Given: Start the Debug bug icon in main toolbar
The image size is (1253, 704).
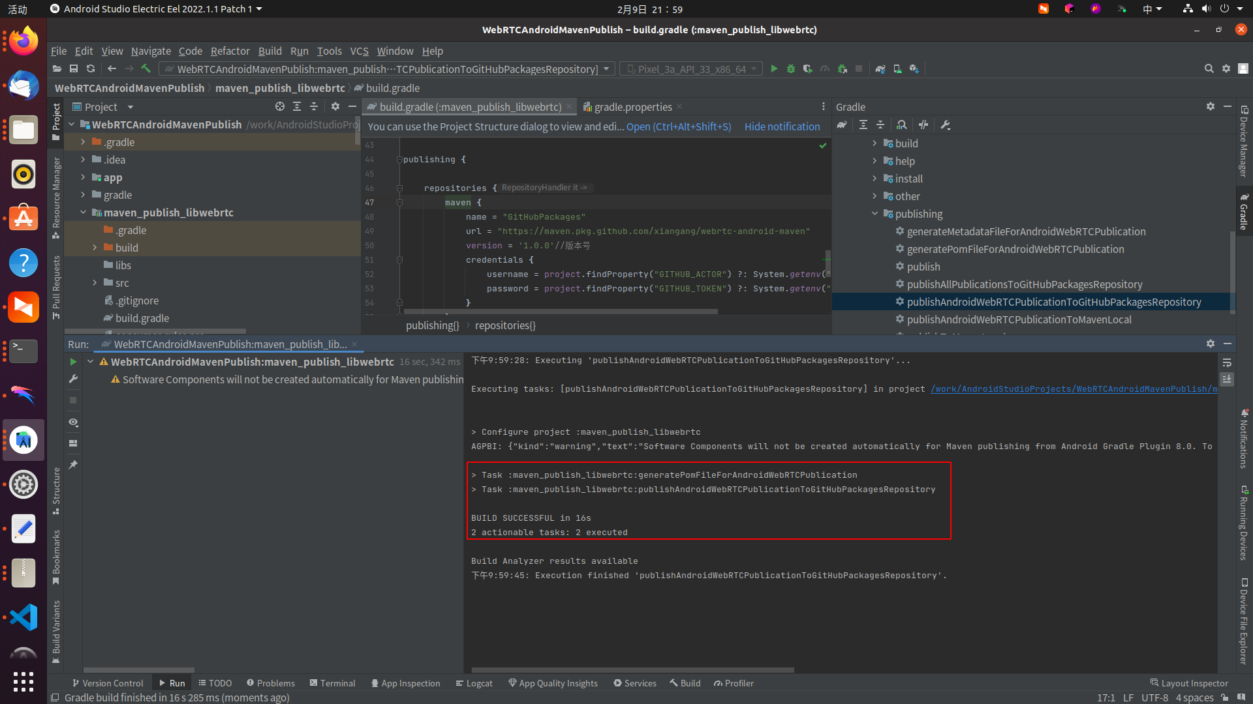Looking at the screenshot, I should point(791,68).
